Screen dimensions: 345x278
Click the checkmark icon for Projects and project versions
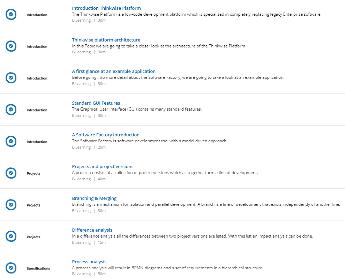[11, 173]
